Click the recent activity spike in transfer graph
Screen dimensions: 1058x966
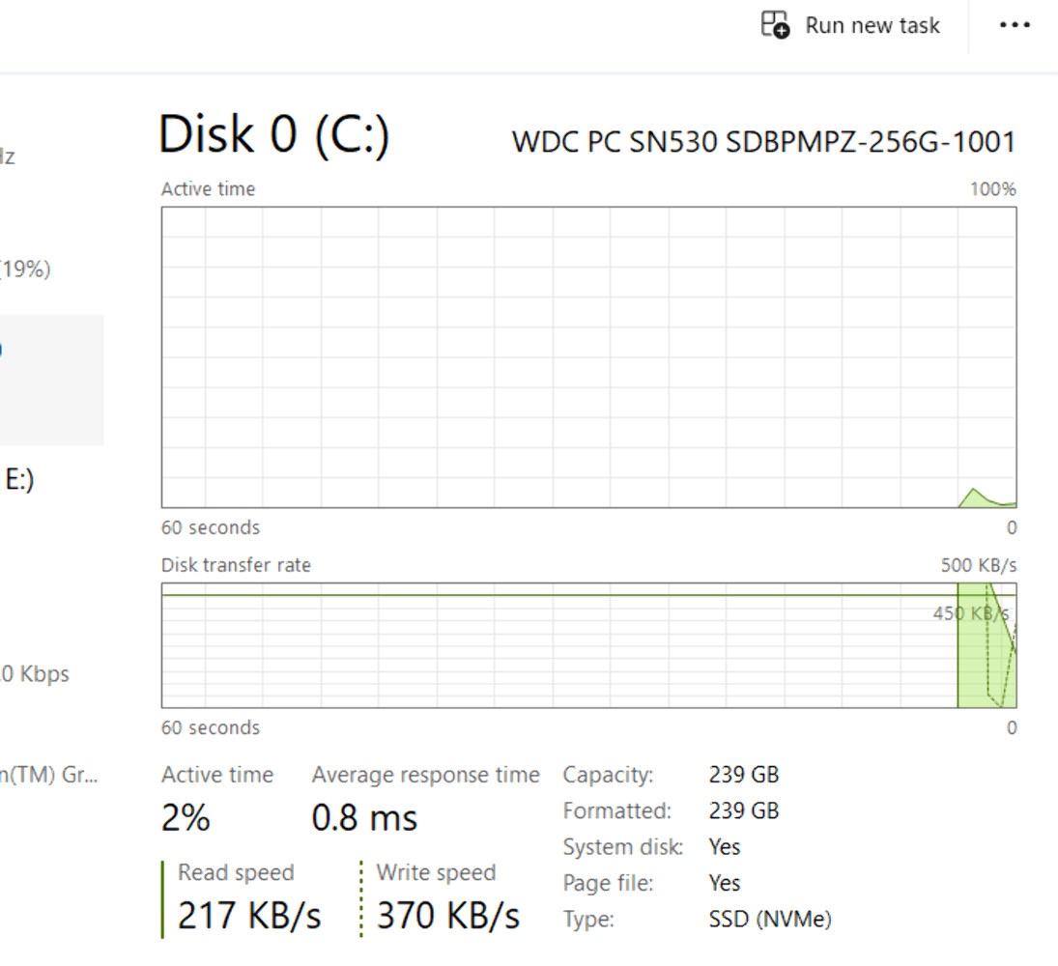pos(987,645)
